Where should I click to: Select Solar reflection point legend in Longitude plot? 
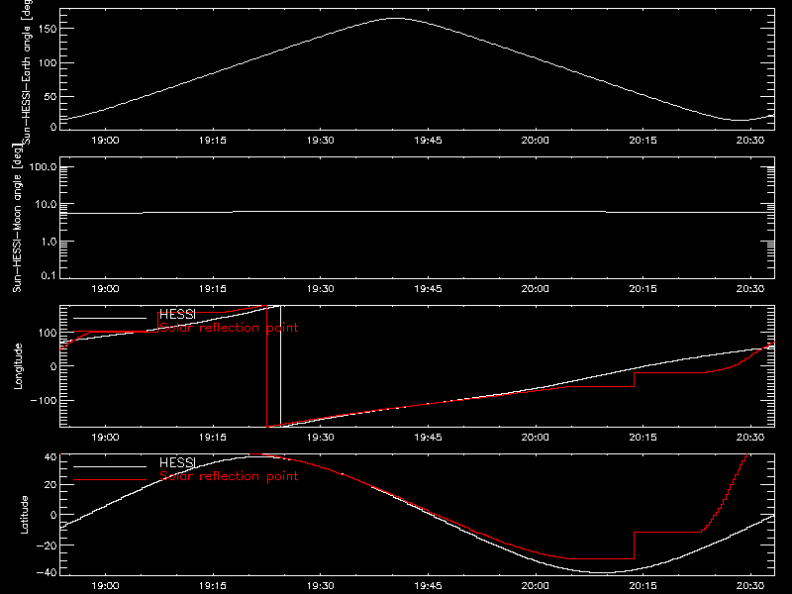(x=229, y=328)
